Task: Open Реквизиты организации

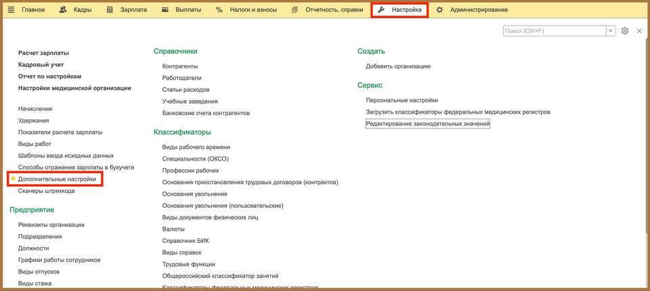Action: click(51, 225)
